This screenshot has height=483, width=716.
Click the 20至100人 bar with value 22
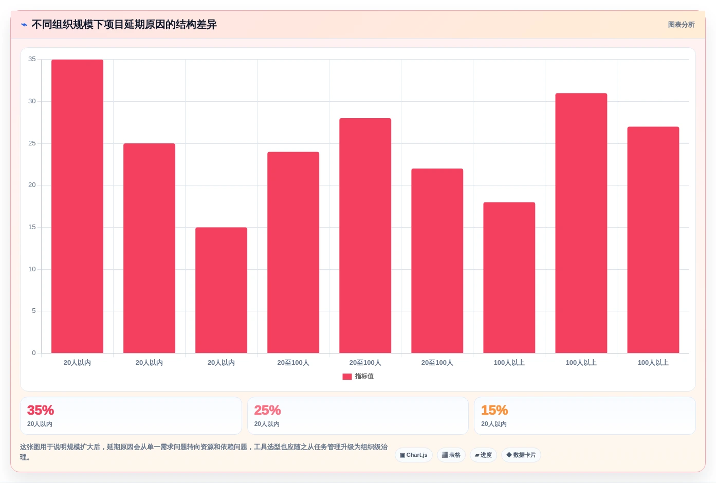coord(437,261)
